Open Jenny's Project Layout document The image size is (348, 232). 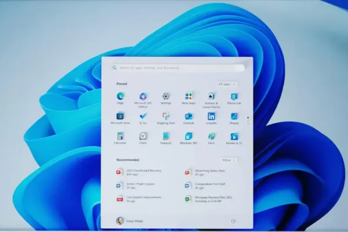click(x=136, y=186)
